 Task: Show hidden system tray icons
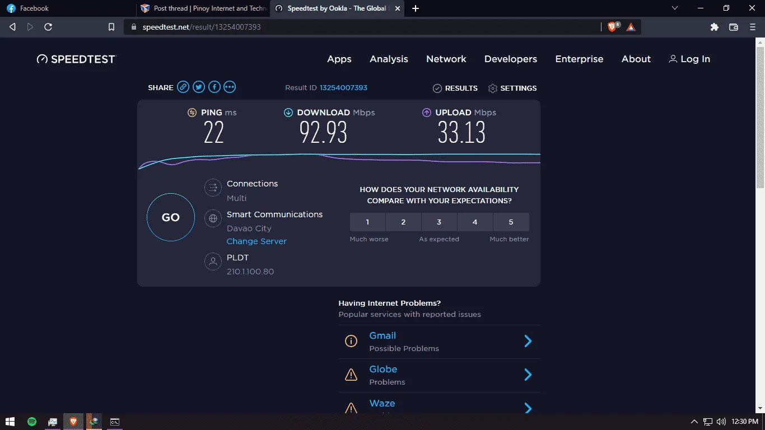[x=694, y=422]
